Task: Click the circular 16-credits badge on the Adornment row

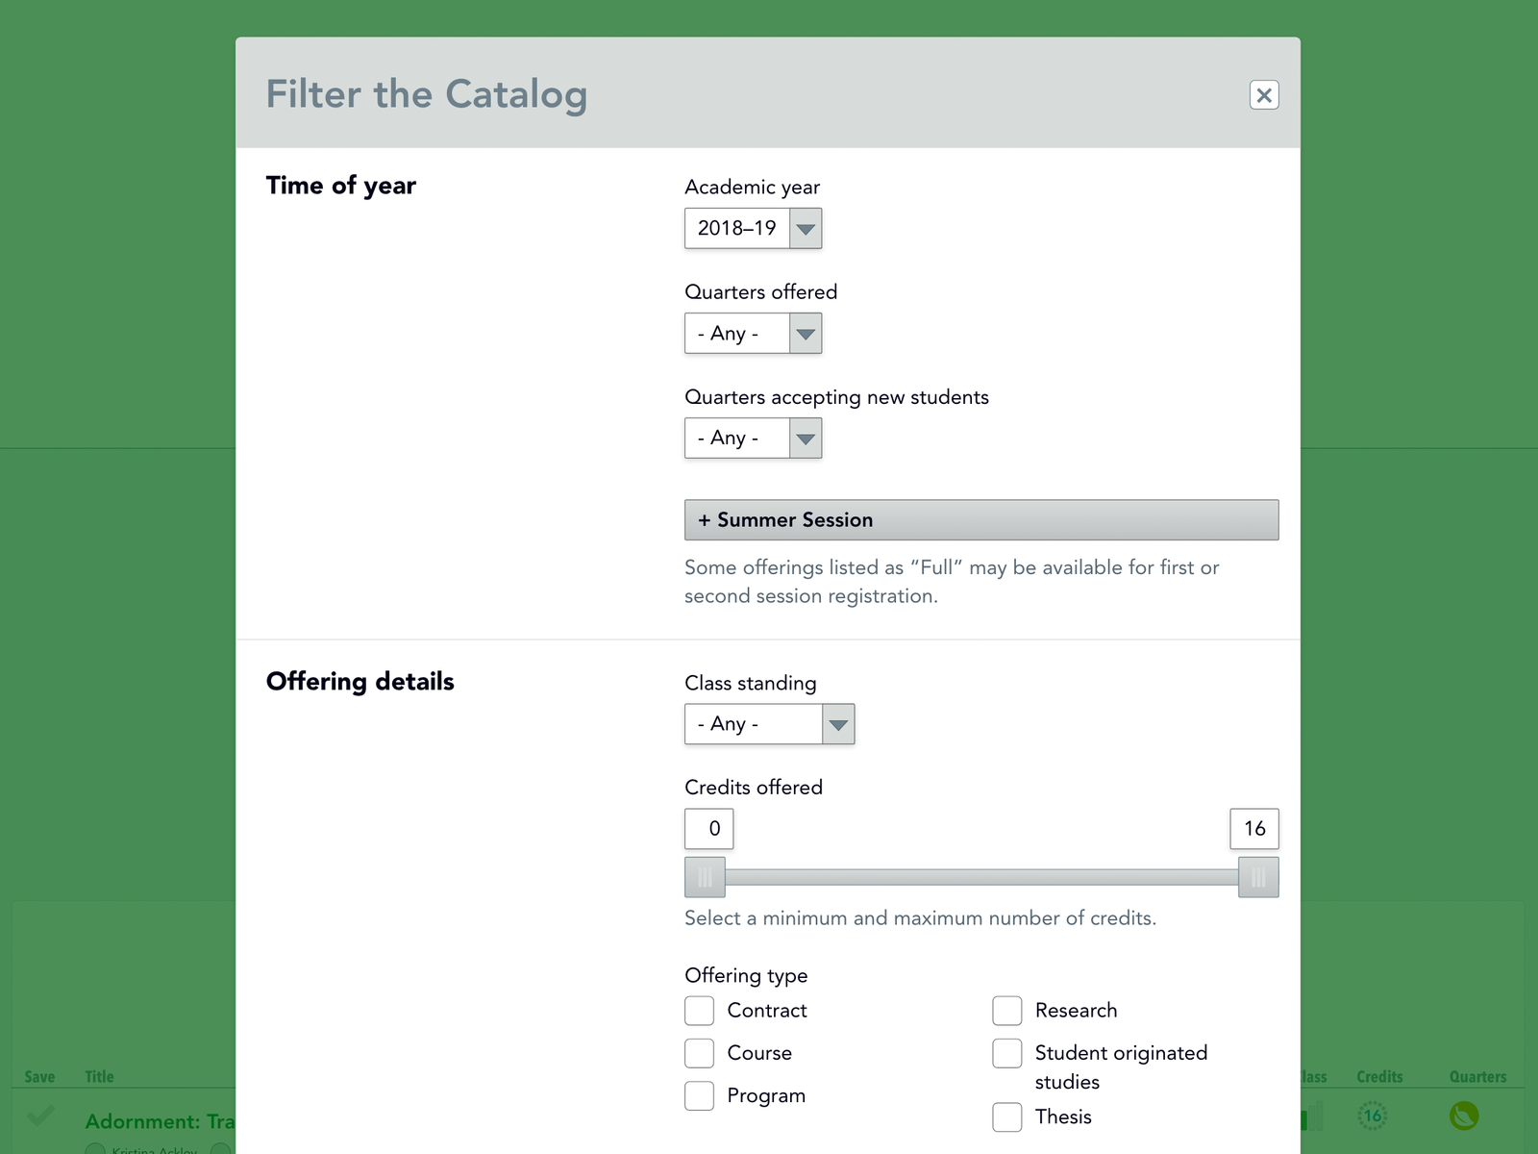Action: click(x=1373, y=1115)
